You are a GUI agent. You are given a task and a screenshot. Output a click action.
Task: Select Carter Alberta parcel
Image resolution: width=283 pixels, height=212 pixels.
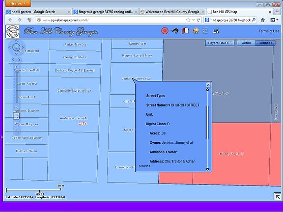pos(27,83)
